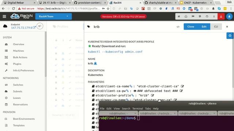Click the browser back button

(3, 9)
